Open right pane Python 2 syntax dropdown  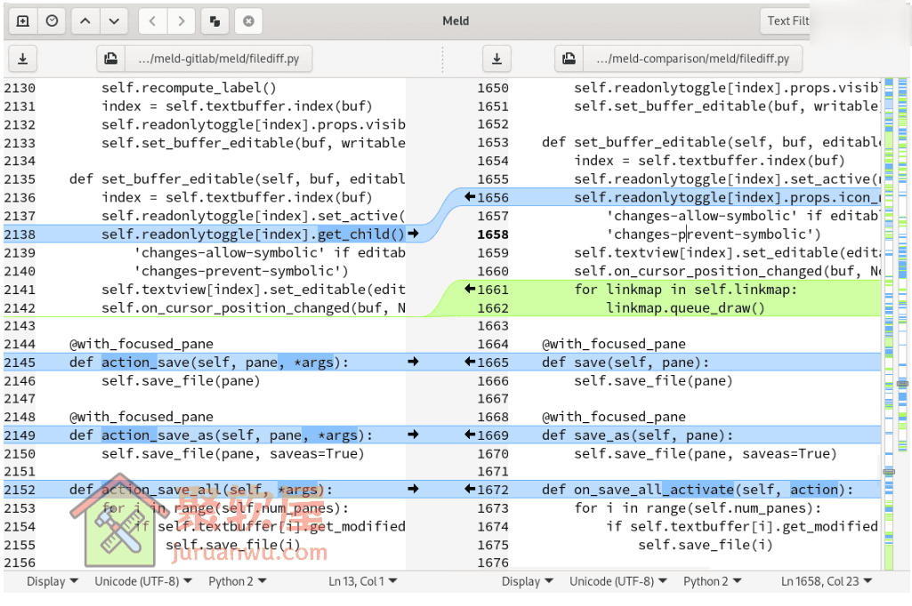[712, 581]
